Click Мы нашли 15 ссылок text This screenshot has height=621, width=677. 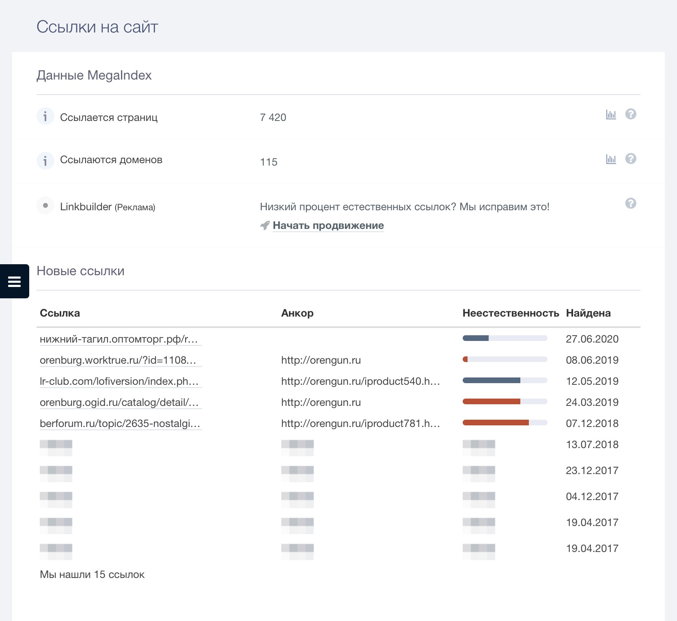point(92,575)
